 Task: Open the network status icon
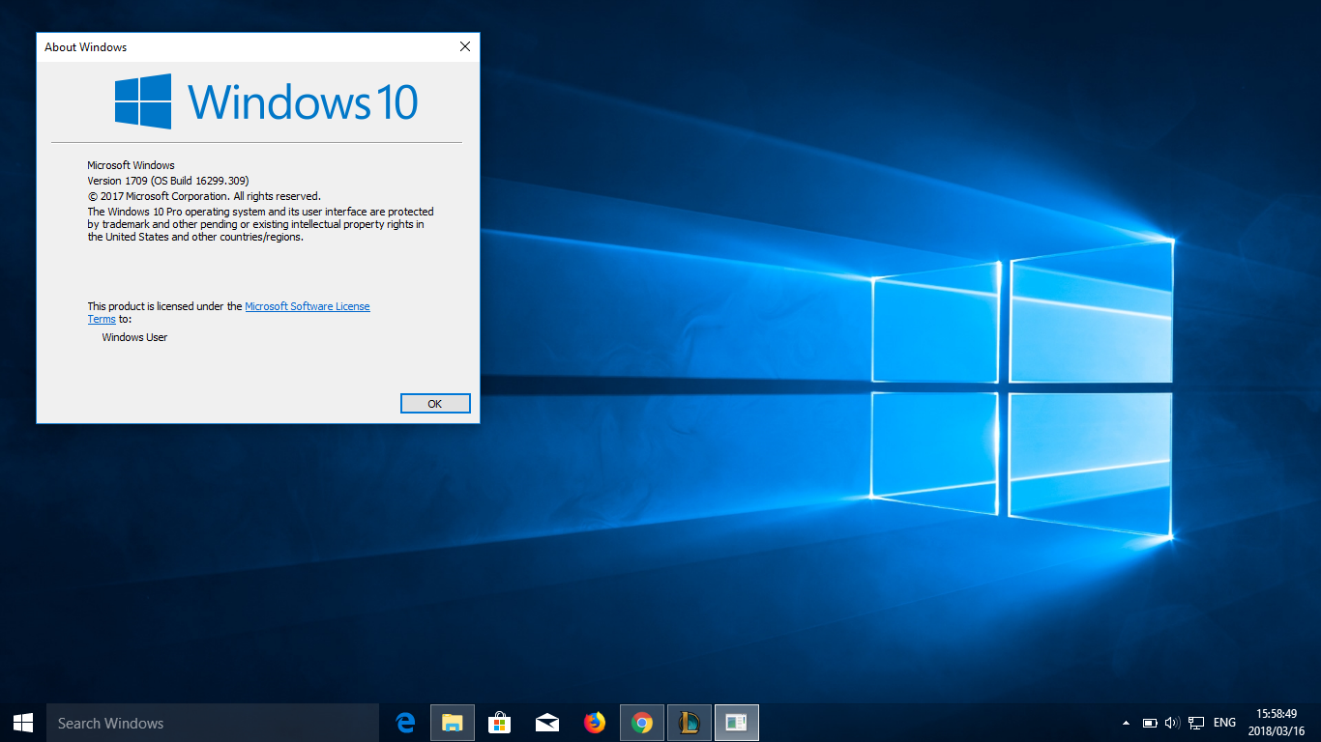tap(1196, 723)
